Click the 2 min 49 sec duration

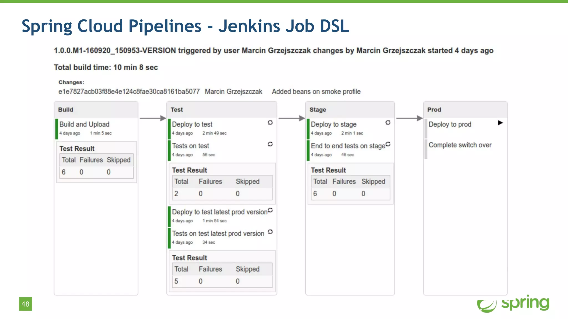click(214, 133)
